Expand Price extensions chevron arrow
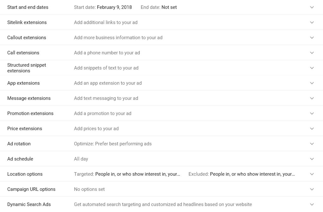 (x=312, y=129)
